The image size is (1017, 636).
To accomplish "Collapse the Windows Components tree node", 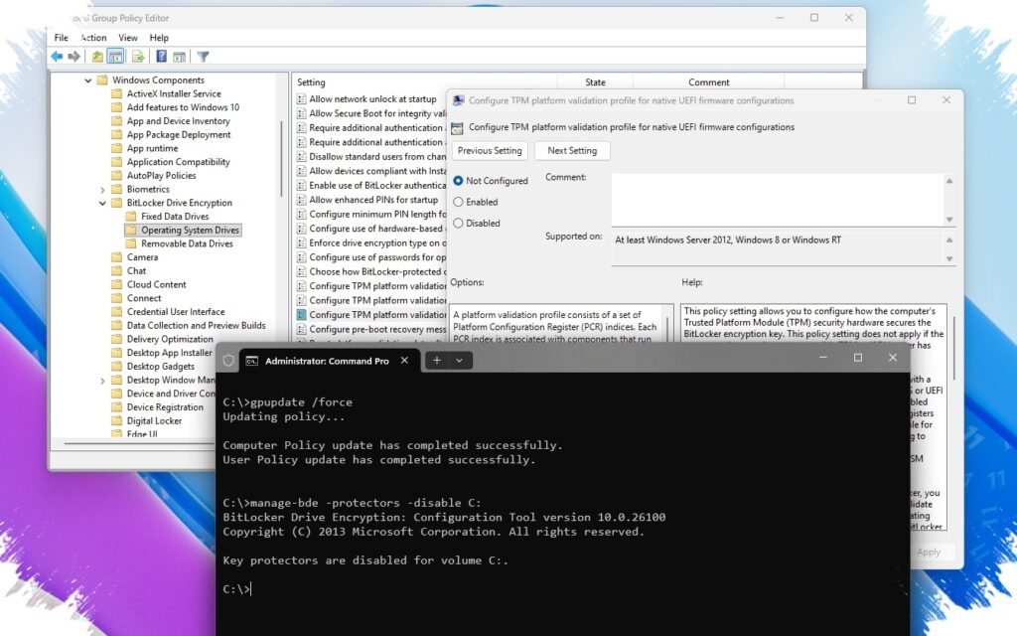I will (x=88, y=80).
